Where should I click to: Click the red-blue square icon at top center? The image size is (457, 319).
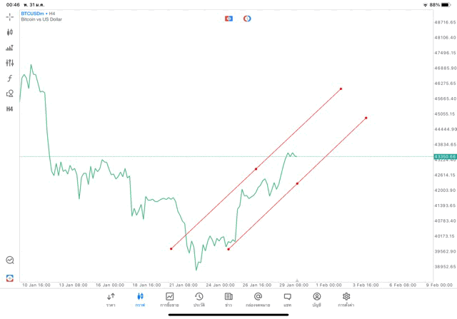click(228, 19)
